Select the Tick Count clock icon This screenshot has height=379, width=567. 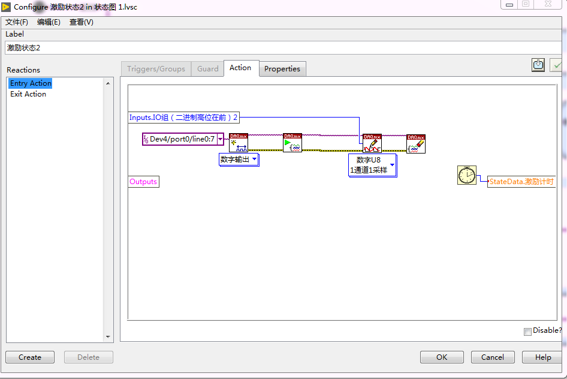467,176
